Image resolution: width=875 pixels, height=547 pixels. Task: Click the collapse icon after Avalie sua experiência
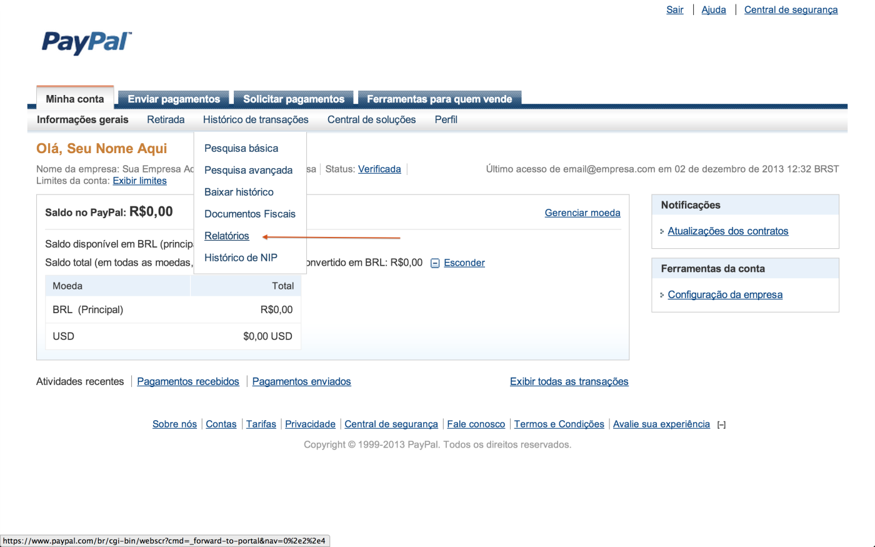[x=721, y=425]
